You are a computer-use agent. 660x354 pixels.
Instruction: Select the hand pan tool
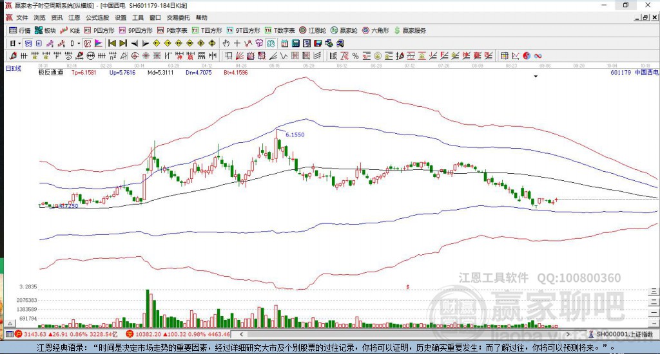(x=226, y=43)
